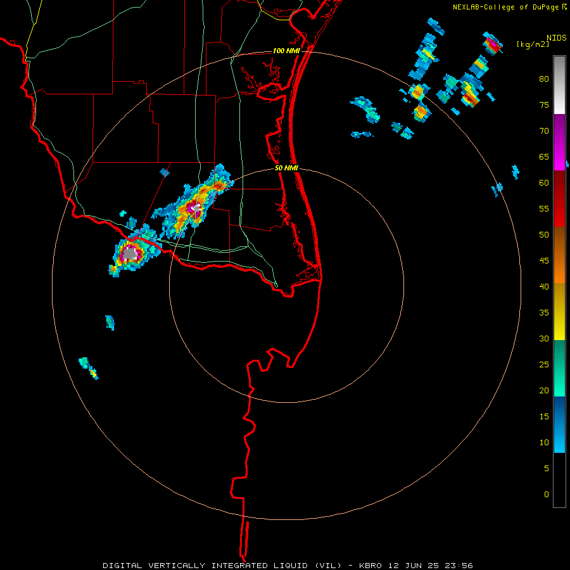Click the 5 value on the color scale
The width and height of the screenshot is (570, 570).
click(547, 469)
